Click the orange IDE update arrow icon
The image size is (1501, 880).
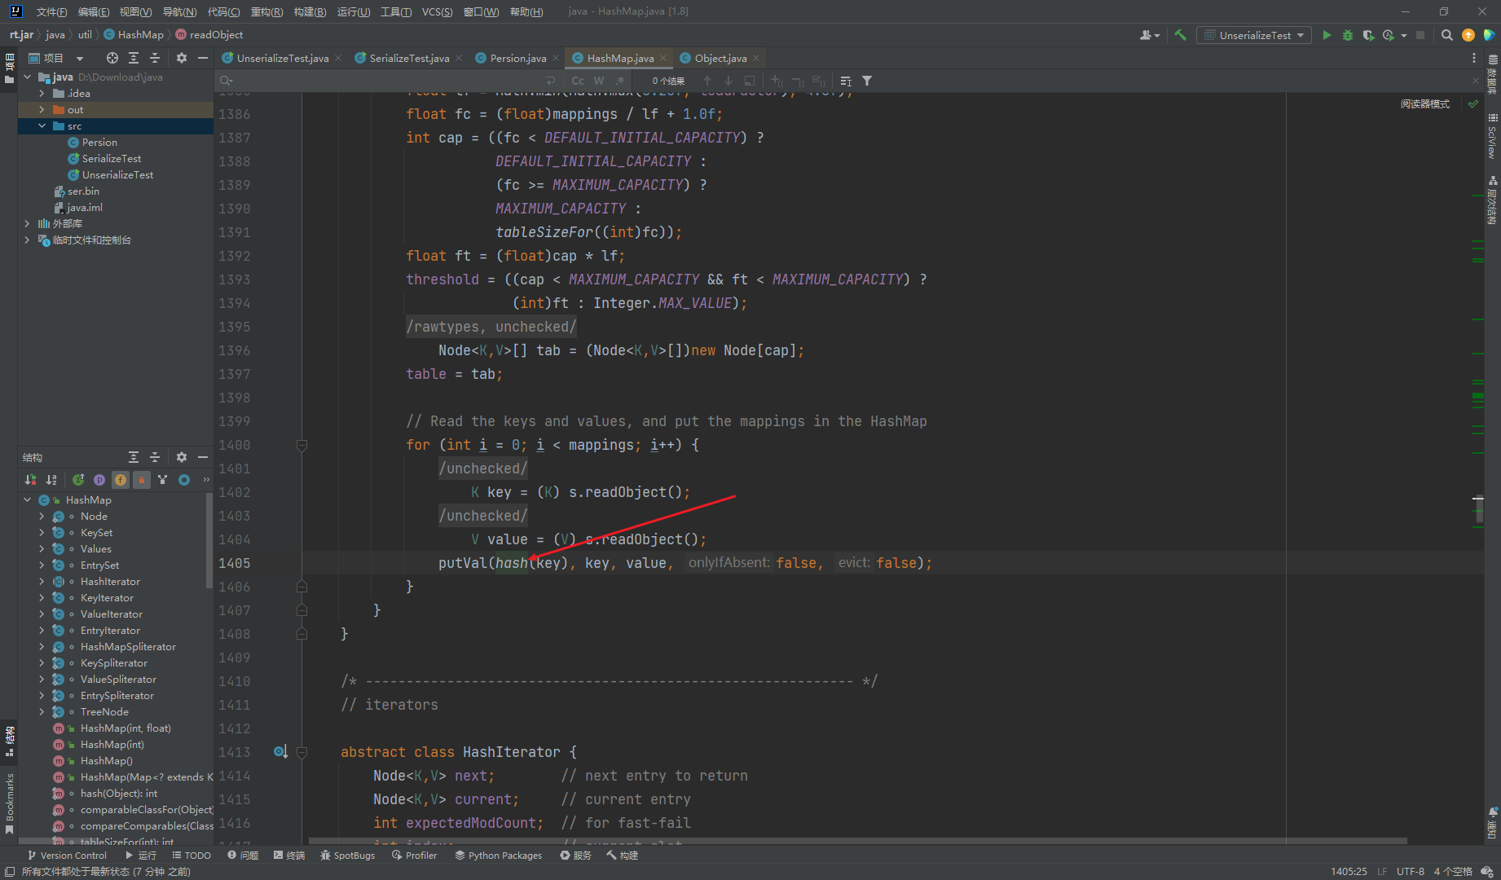(1468, 35)
